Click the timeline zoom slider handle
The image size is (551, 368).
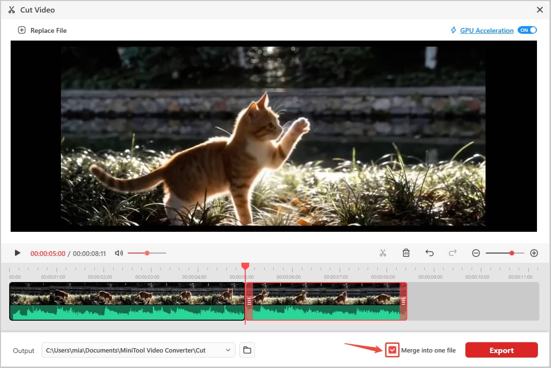[512, 253]
